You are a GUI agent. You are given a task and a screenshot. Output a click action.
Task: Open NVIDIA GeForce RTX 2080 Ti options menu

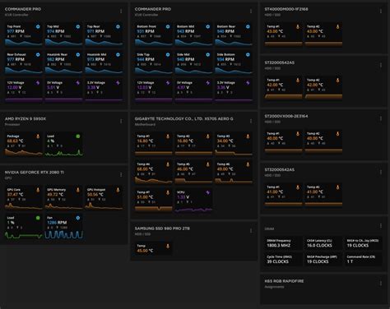121,174
